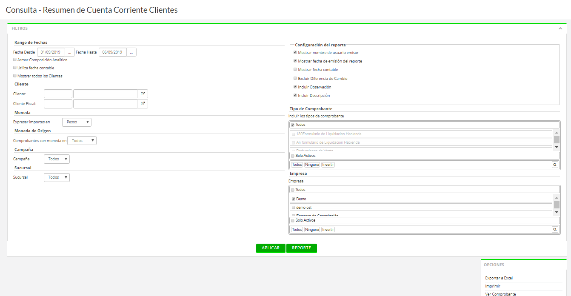The width and height of the screenshot is (571, 296).
Task: Uncheck Todos in Tipo de Comprobante
Action: [293, 125]
